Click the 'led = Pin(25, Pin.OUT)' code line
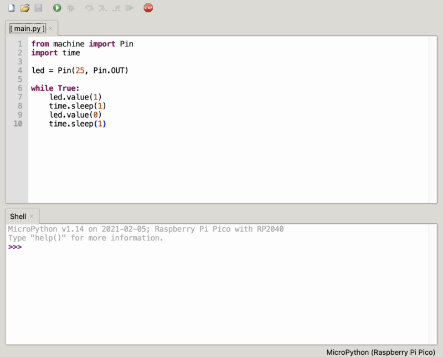The width and height of the screenshot is (443, 357). (80, 71)
